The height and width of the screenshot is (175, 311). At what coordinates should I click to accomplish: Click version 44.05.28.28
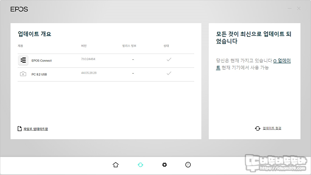tap(89, 73)
